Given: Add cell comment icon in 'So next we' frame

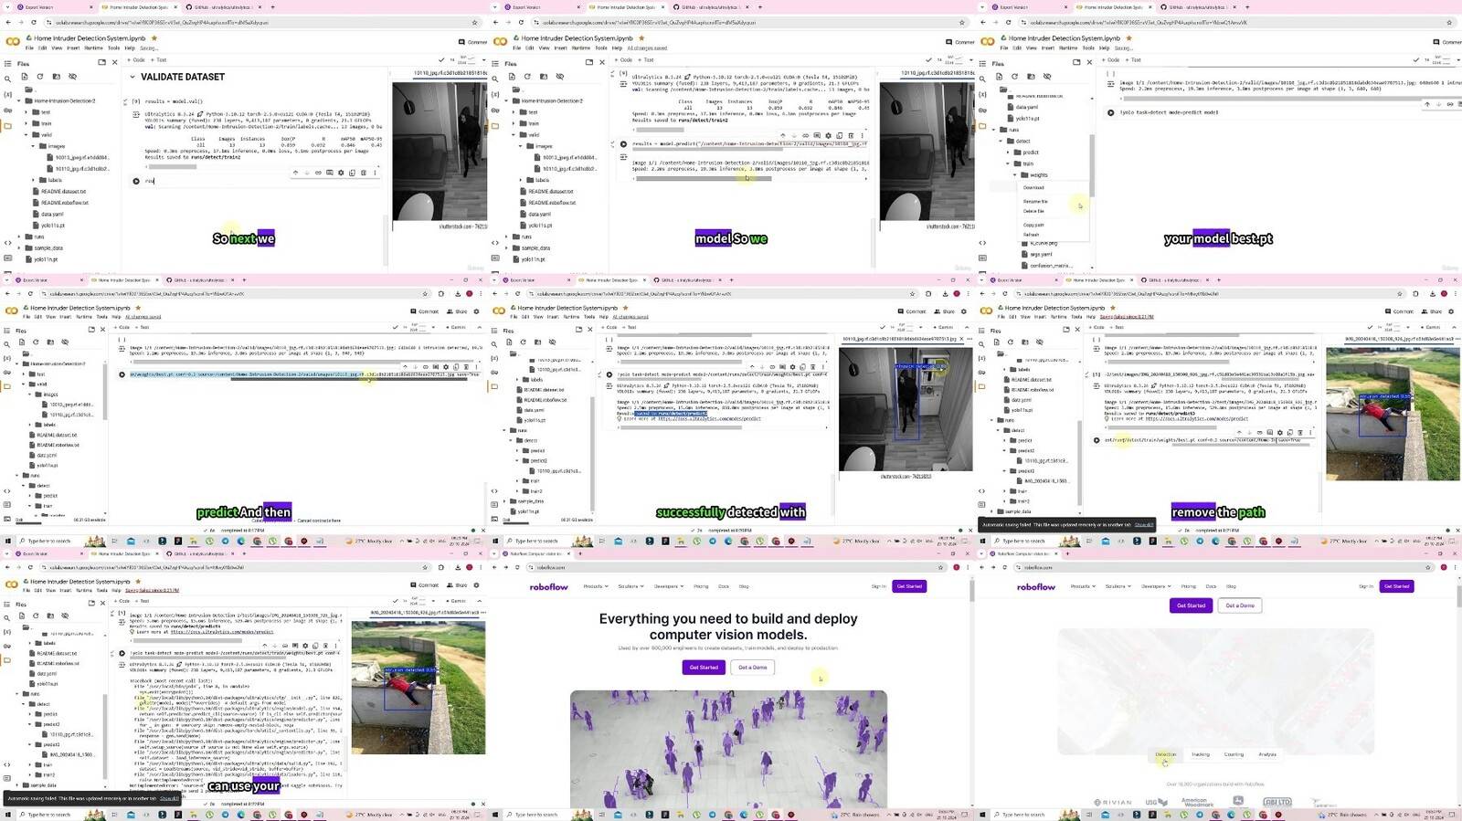Looking at the screenshot, I should tap(329, 173).
